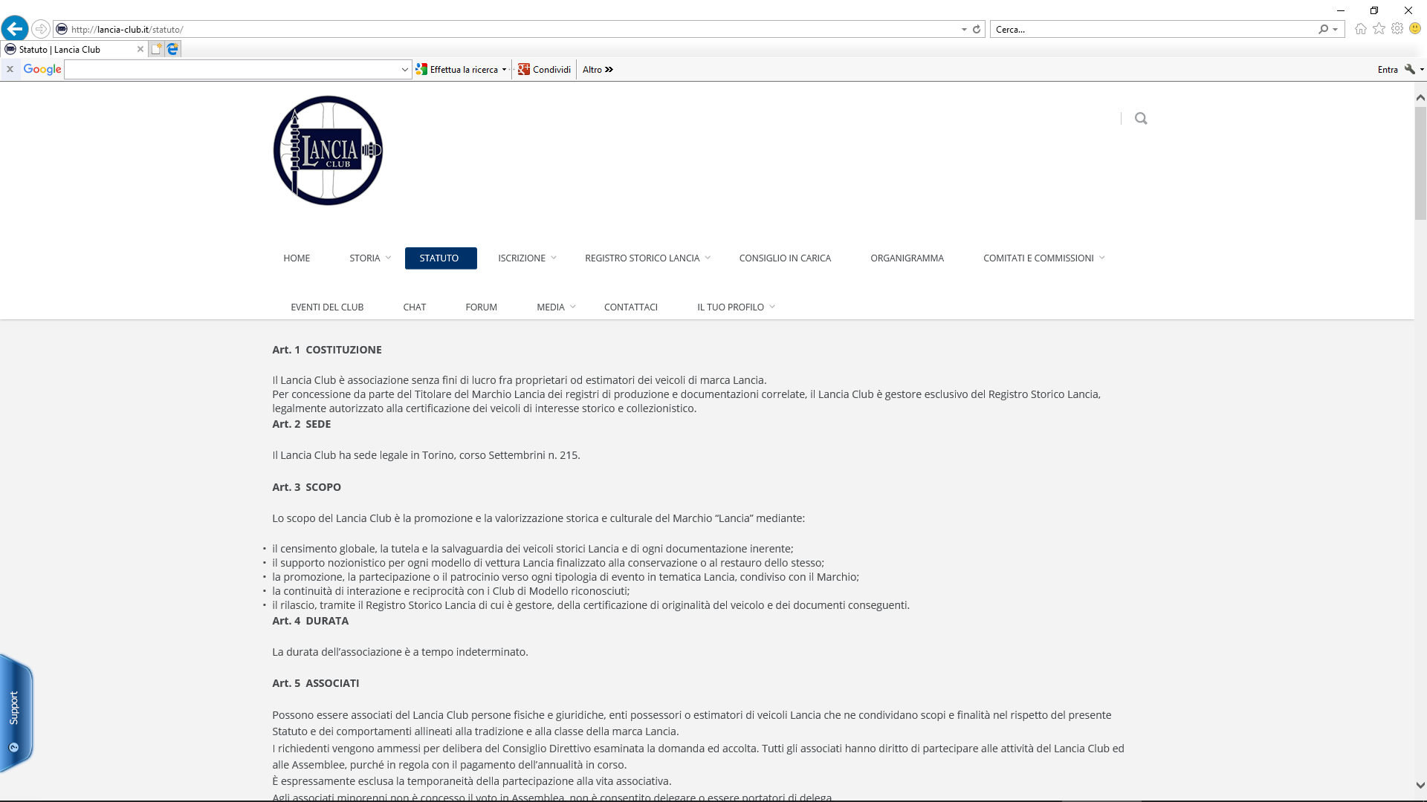Expand the IL TUO PROFILO chevron
The width and height of the screenshot is (1427, 802).
click(772, 307)
